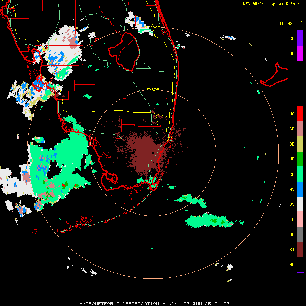Click the 100 NMI range ring label
The height and width of the screenshot is (306, 306).
[x=153, y=27]
